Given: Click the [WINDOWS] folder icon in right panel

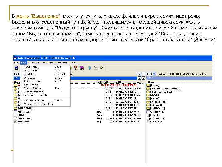Looking at the screenshot, I should pos(148,109).
